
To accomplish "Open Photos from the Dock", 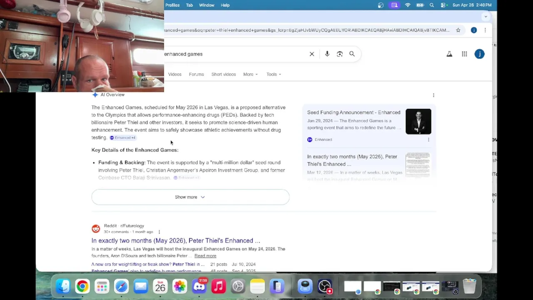I will point(180,286).
